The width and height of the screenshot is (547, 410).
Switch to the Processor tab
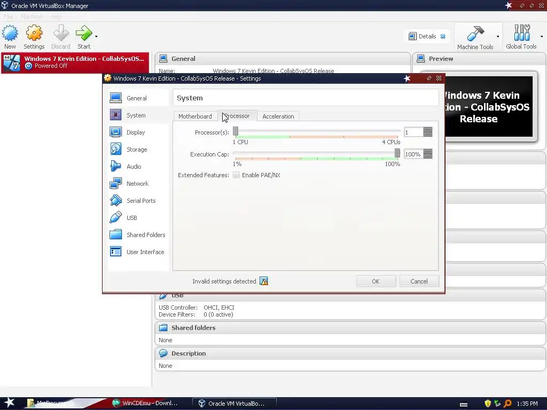(x=237, y=116)
